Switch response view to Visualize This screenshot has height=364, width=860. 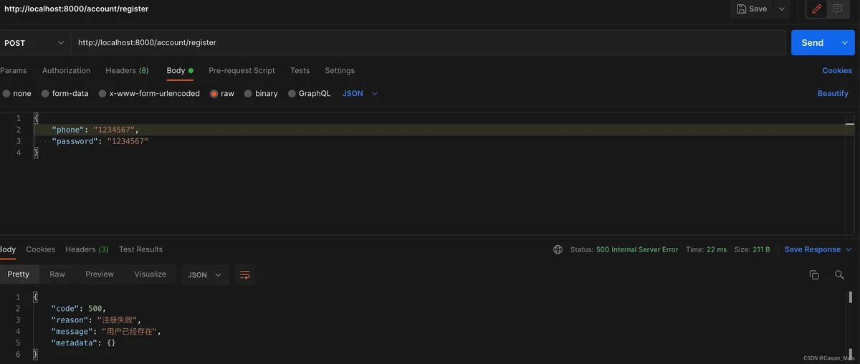[x=150, y=274]
